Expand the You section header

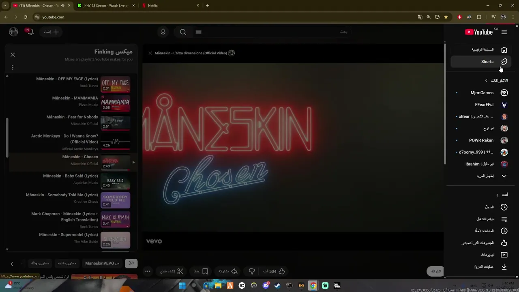[x=502, y=195]
